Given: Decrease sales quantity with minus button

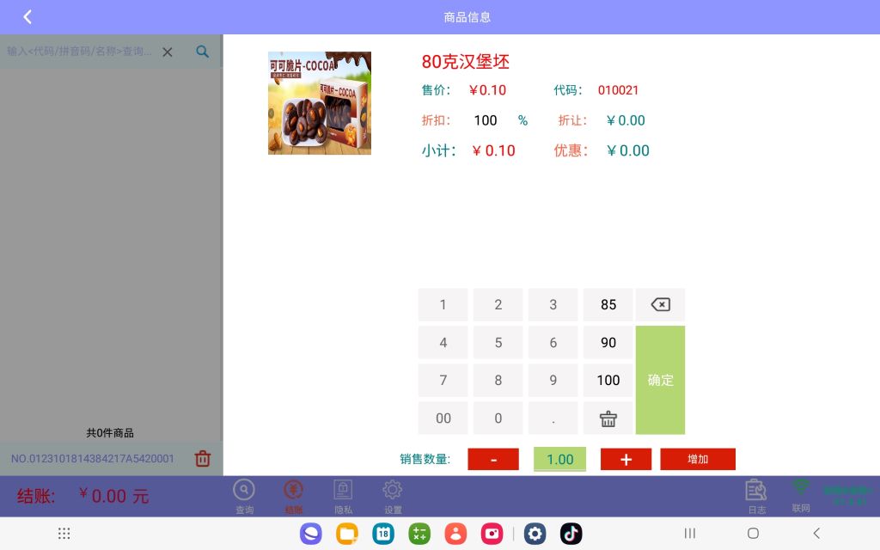Looking at the screenshot, I should coord(493,459).
